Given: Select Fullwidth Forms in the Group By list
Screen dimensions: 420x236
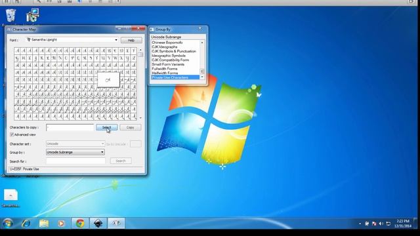Looking at the screenshot, I should 165,68.
